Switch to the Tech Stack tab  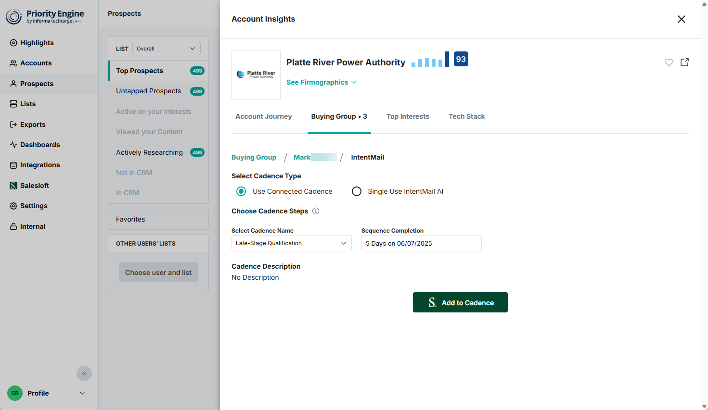pyautogui.click(x=466, y=116)
